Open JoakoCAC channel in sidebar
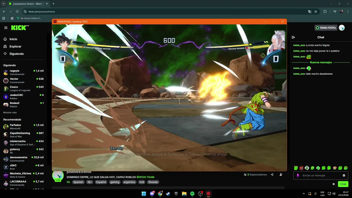 point(23,97)
